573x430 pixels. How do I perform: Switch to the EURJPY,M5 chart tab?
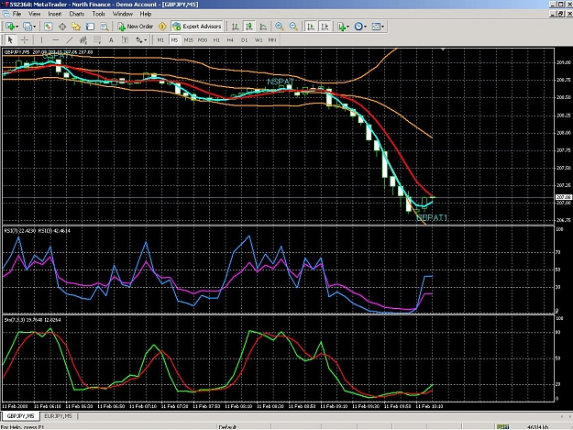58,416
